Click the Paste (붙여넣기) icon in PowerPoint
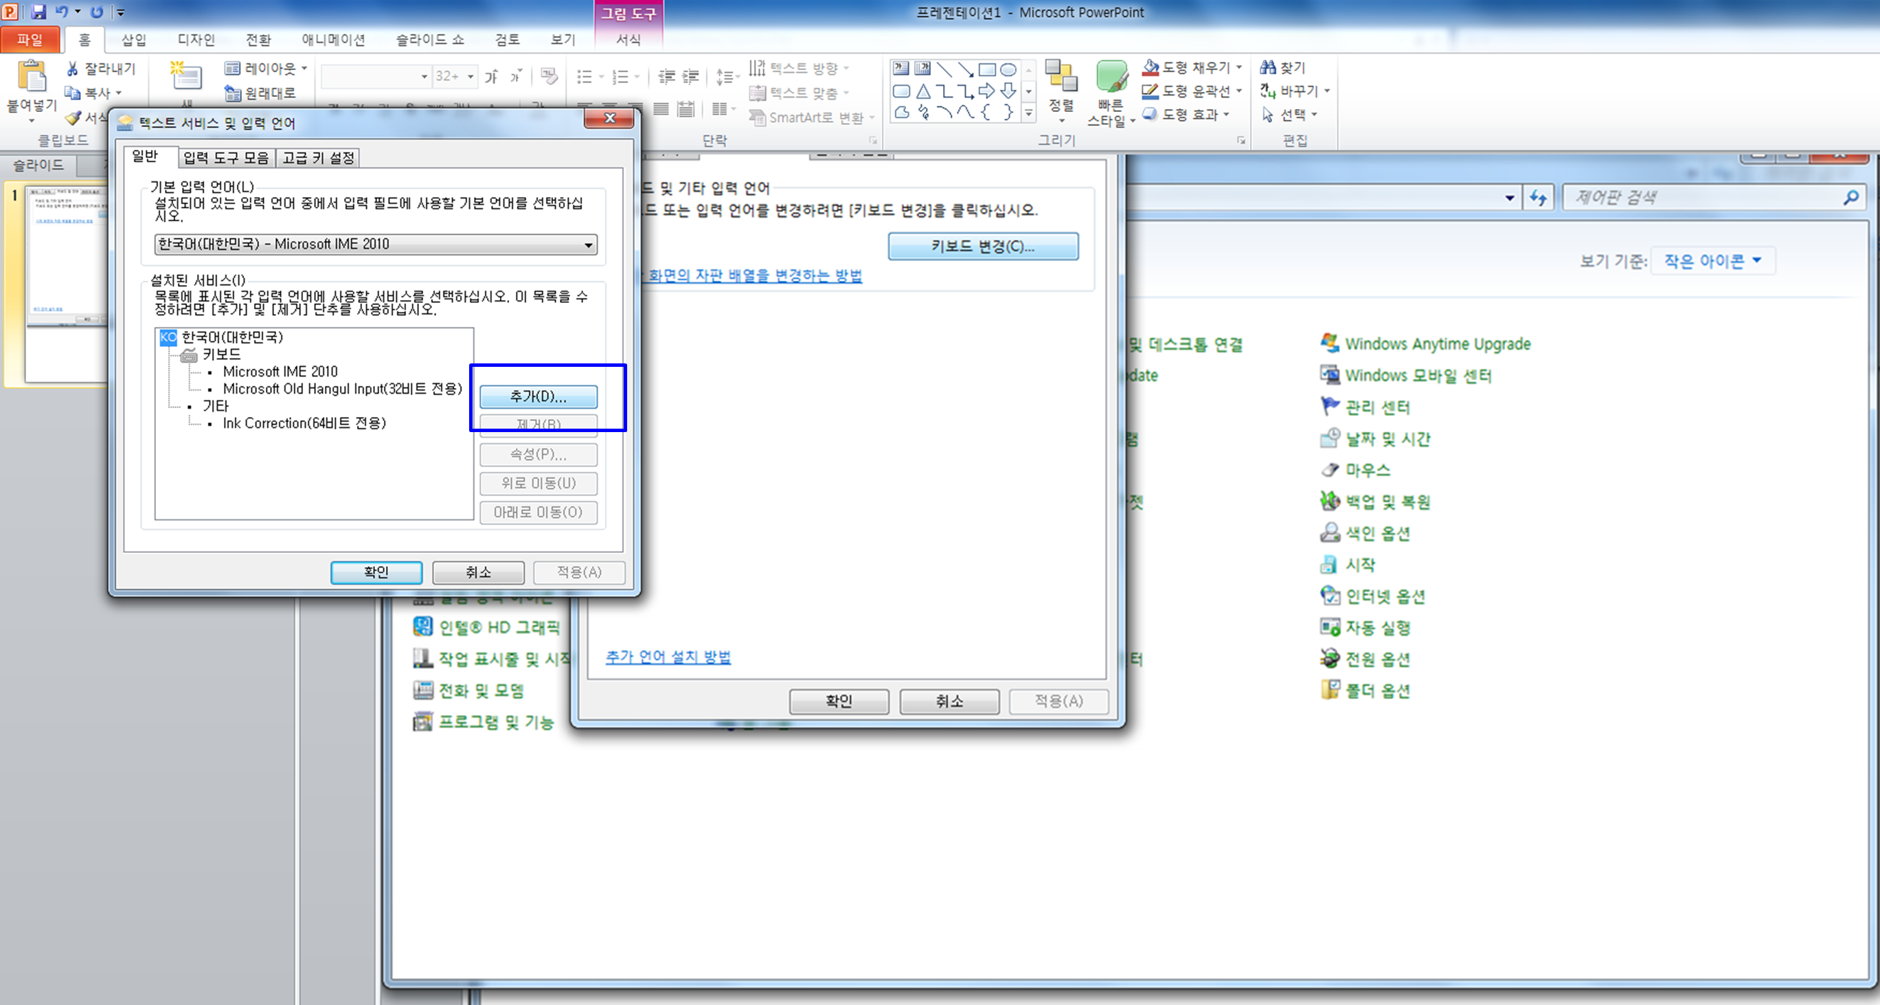The image size is (1880, 1005). [32, 75]
